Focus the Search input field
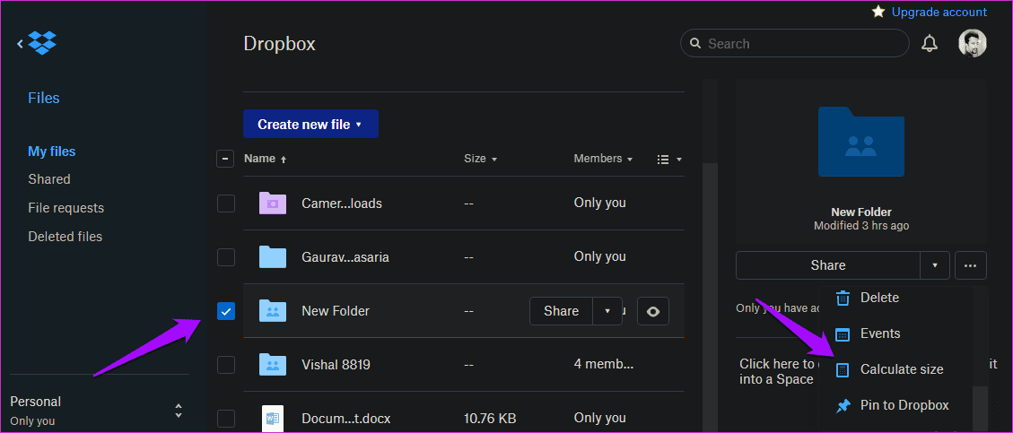The height and width of the screenshot is (433, 1013). tap(795, 44)
